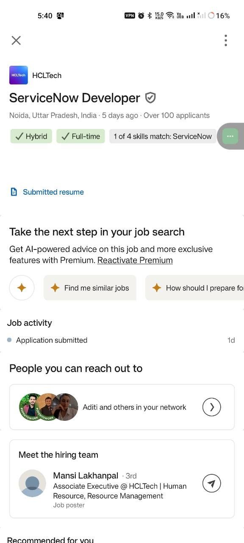Select the Hybrid checkmark chip
This screenshot has width=244, height=543.
click(31, 136)
